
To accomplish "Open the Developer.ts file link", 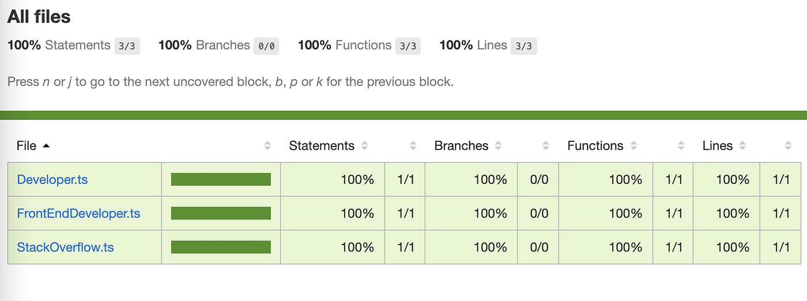I will tap(52, 179).
